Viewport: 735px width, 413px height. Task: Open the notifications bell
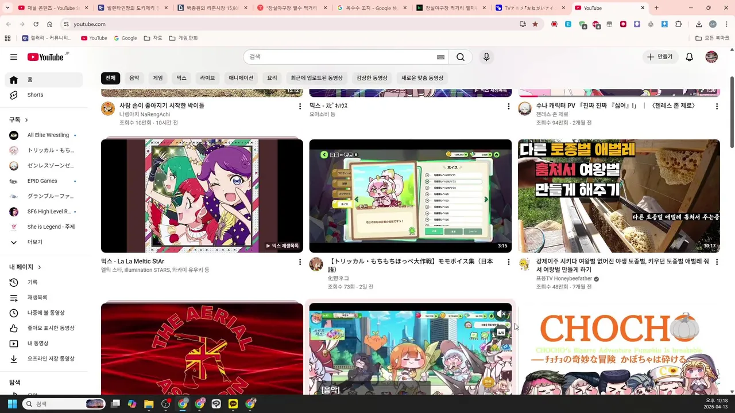click(690, 57)
